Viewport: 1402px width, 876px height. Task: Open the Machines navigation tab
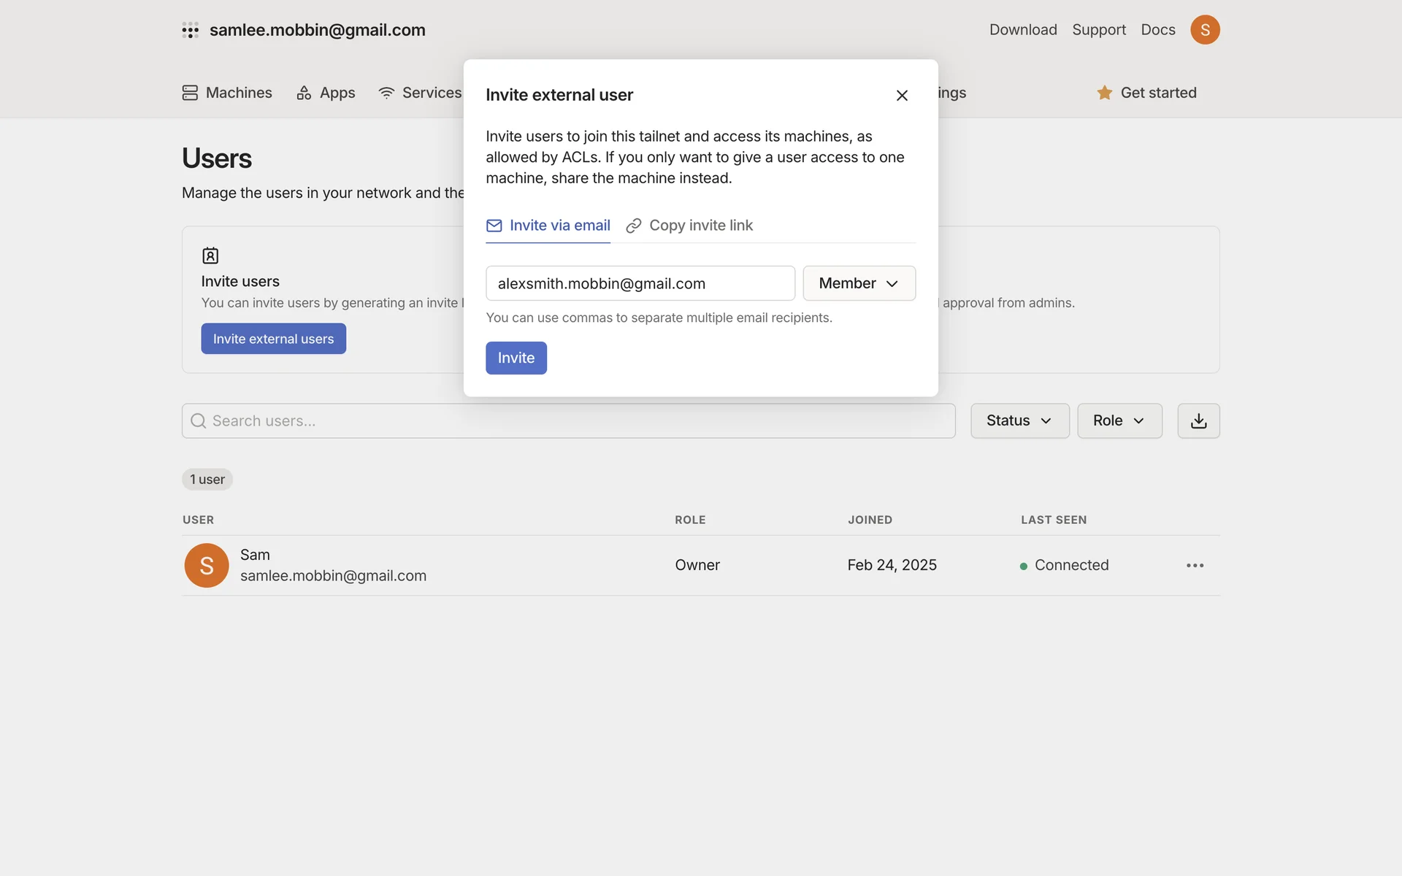coord(227,93)
